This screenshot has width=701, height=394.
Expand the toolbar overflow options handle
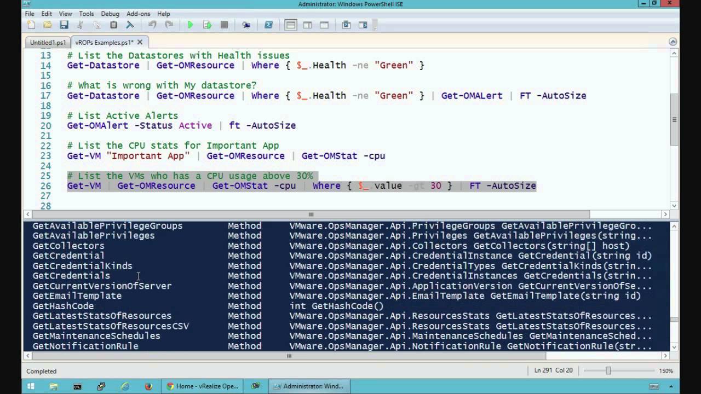click(375, 25)
